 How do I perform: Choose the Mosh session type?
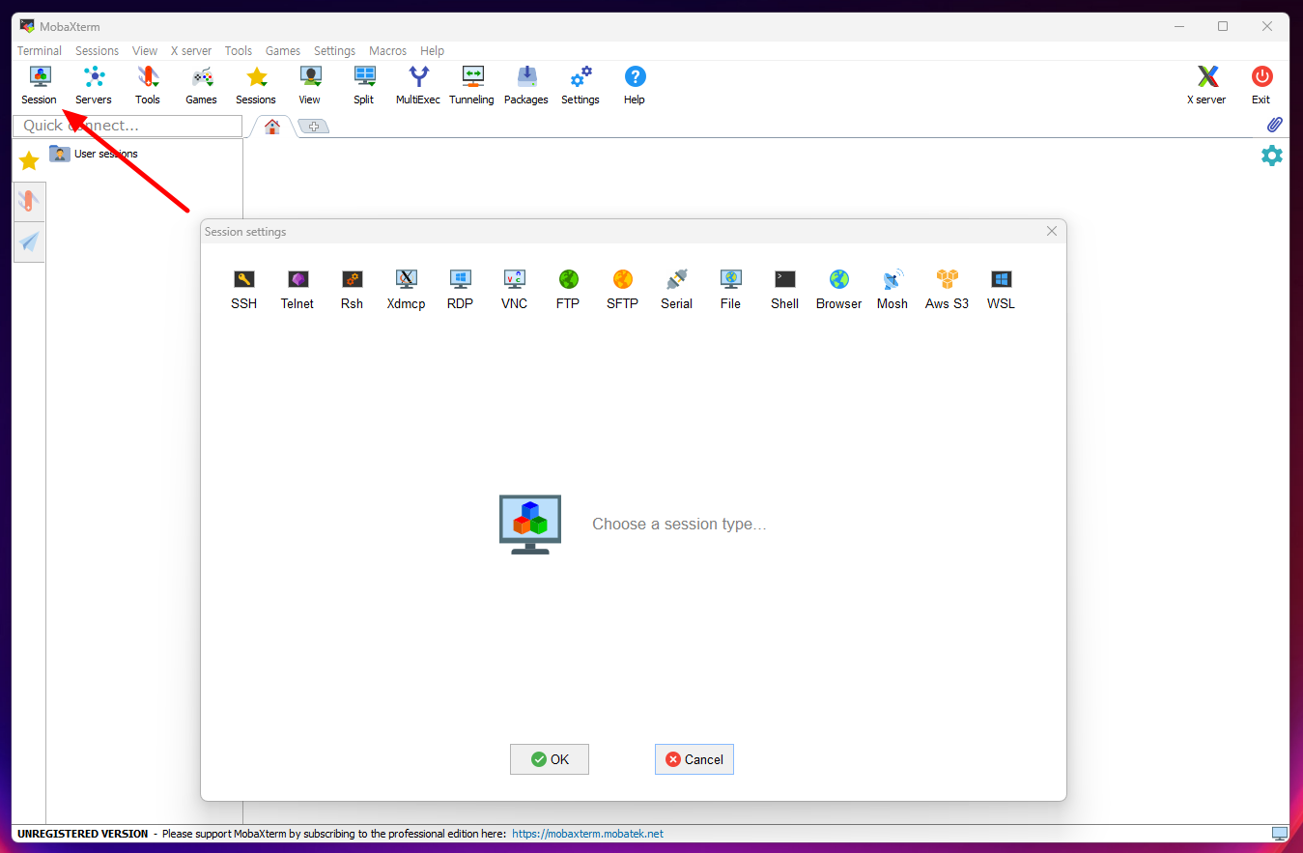892,290
